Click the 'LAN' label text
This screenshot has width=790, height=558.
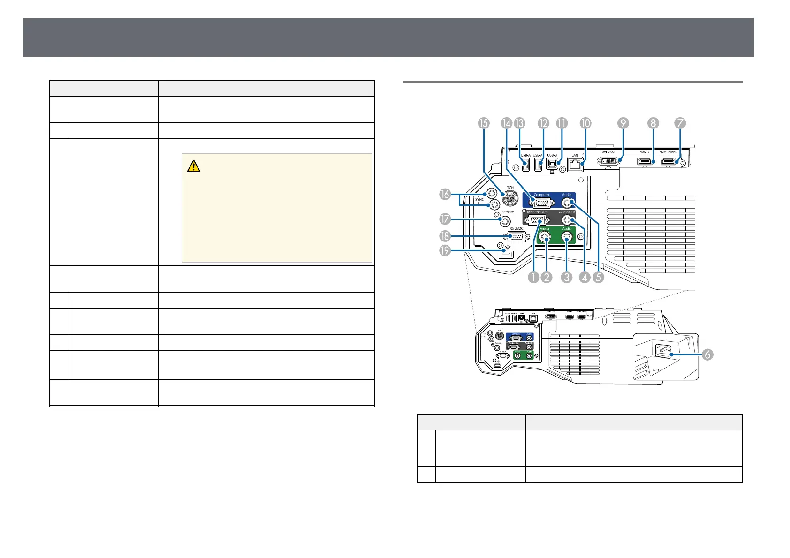coord(575,155)
